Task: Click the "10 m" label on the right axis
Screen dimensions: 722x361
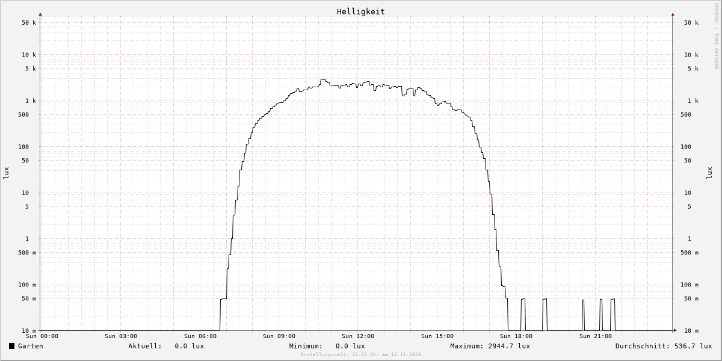Action: [x=691, y=331]
